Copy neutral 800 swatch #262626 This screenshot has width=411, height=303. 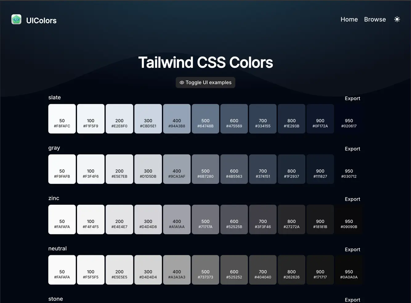(292, 270)
